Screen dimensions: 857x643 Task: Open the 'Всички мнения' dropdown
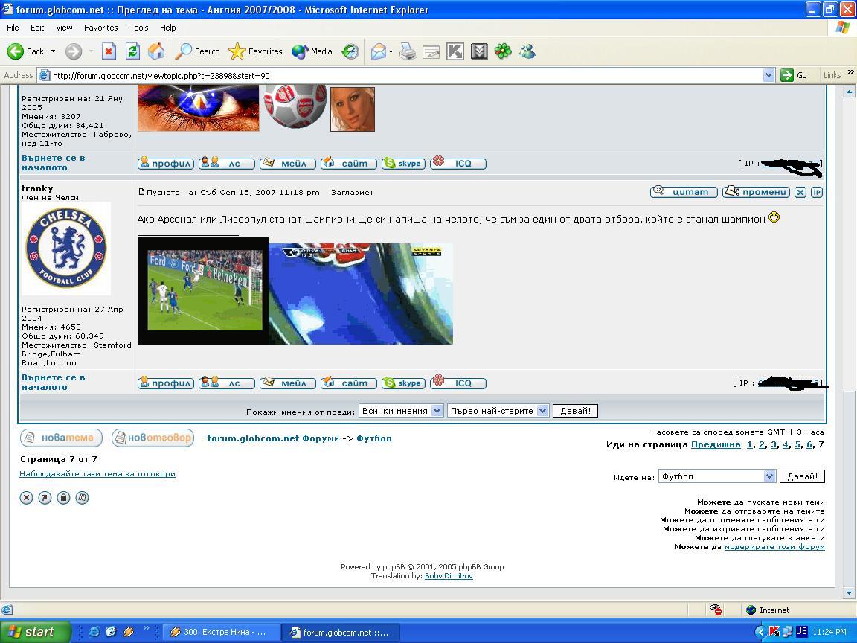coord(400,411)
